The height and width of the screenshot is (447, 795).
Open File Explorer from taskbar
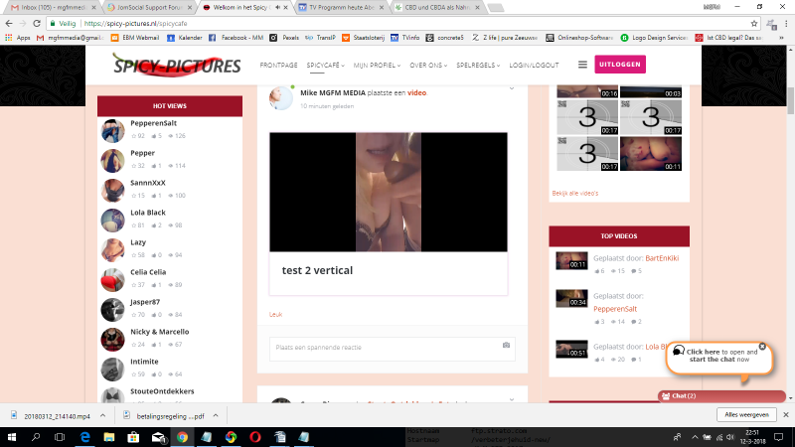(109, 437)
